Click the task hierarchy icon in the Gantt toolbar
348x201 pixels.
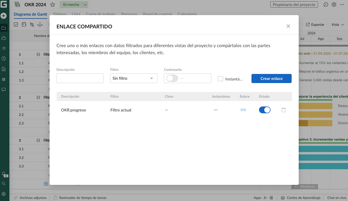32,24
